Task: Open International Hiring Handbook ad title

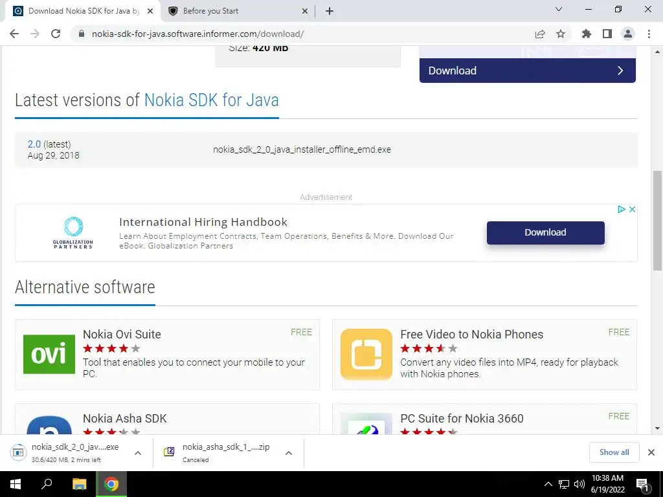Action: point(203,222)
